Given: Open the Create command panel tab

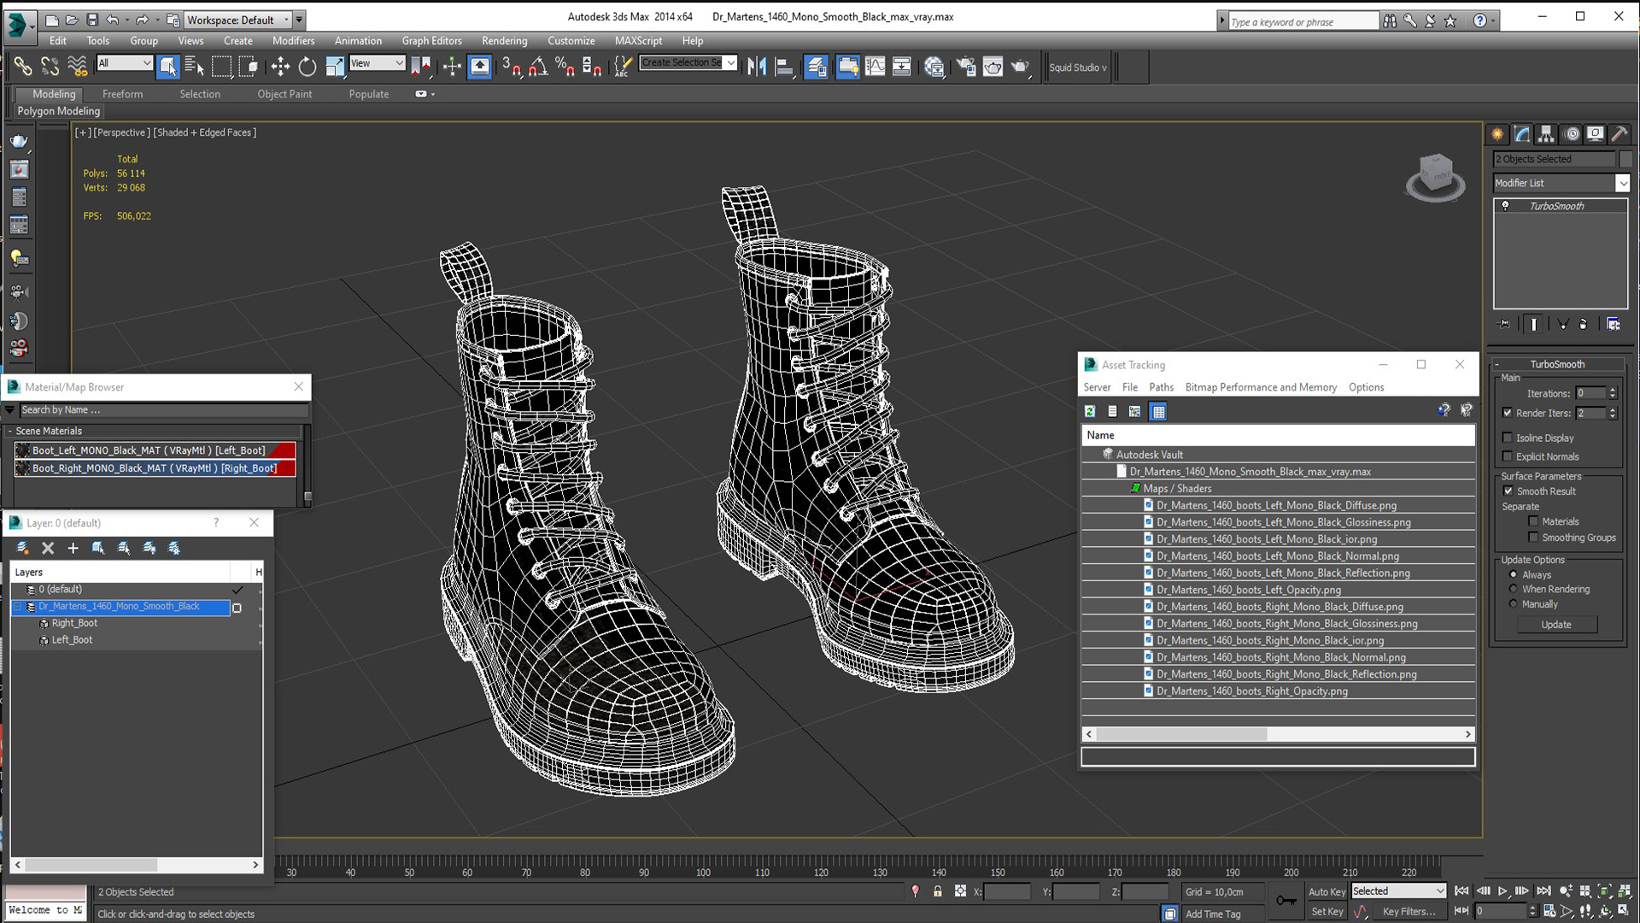Looking at the screenshot, I should click(x=1497, y=134).
